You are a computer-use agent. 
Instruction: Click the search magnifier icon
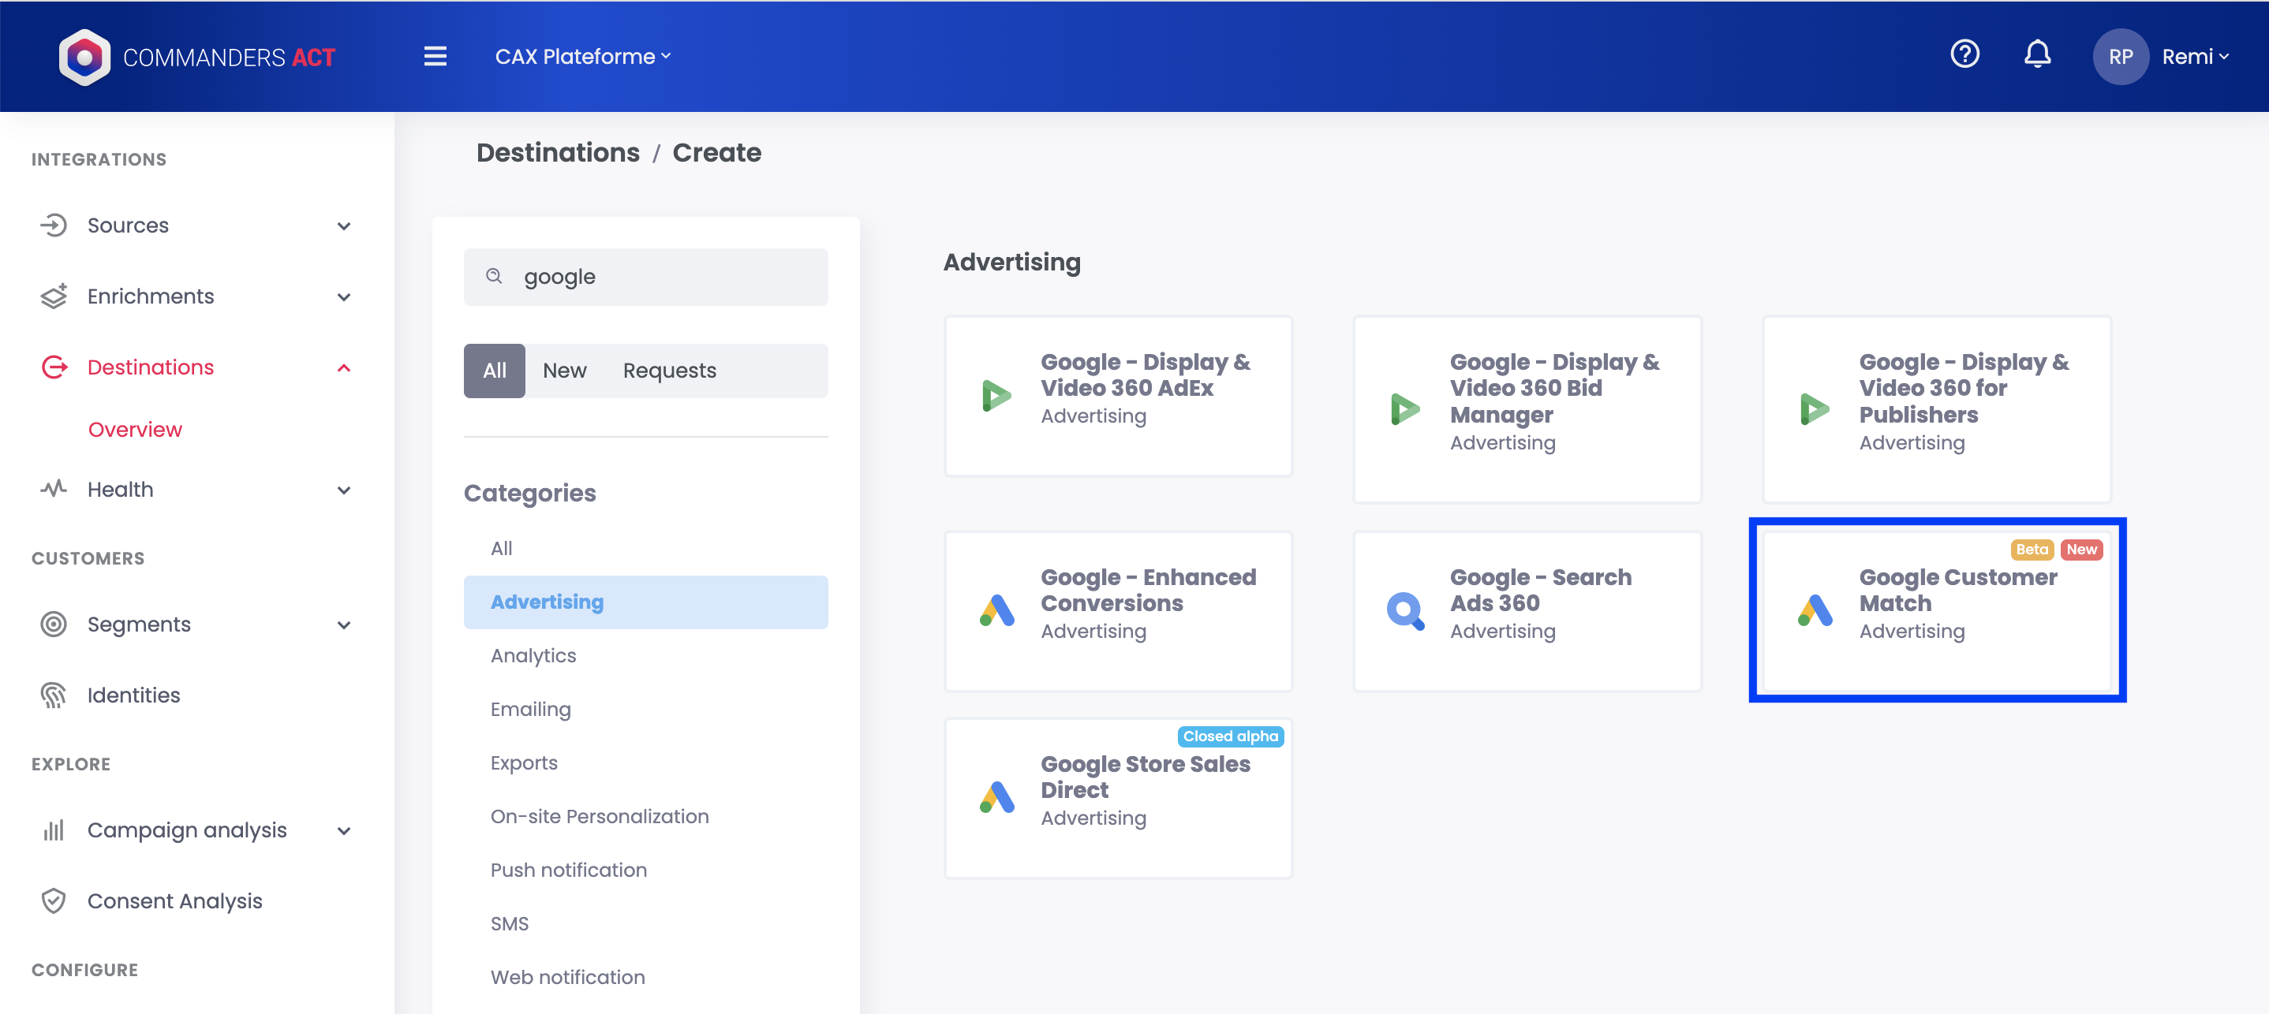[x=494, y=277]
